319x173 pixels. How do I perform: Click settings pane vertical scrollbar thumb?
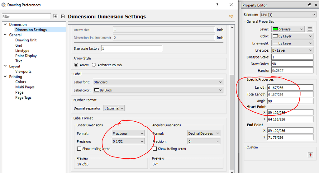click(x=232, y=122)
